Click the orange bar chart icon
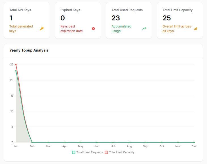207x164 pixels. click(196, 29)
